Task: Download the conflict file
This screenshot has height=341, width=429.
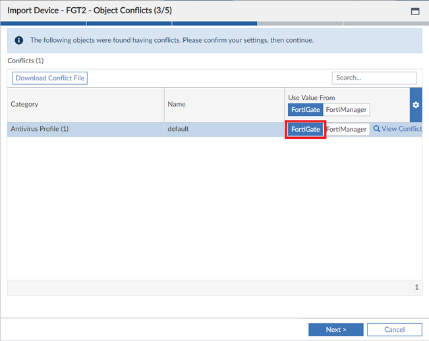Action: [x=50, y=78]
